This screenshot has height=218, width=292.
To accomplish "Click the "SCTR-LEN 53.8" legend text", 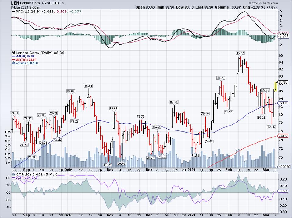I will [x=27, y=178].
